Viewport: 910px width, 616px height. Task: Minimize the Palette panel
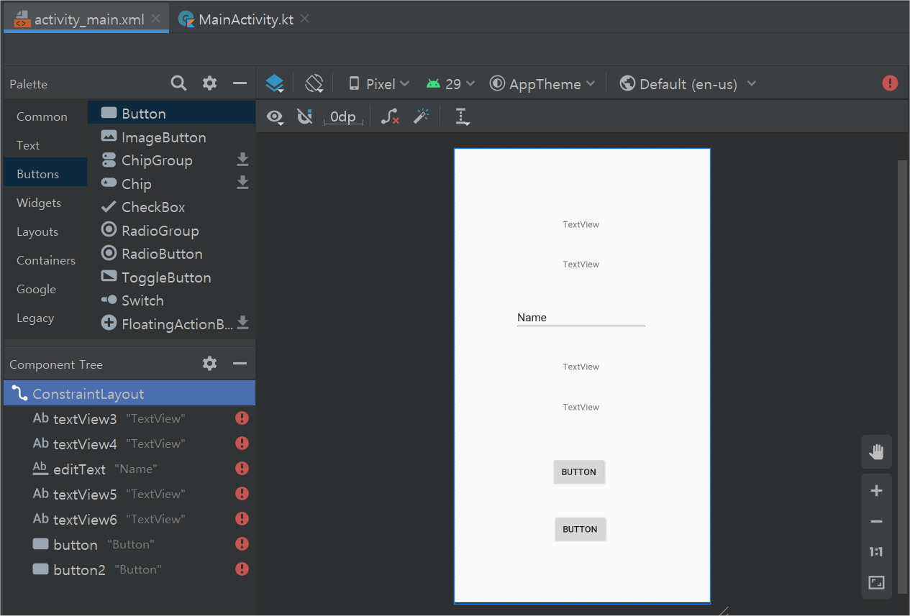tap(240, 83)
